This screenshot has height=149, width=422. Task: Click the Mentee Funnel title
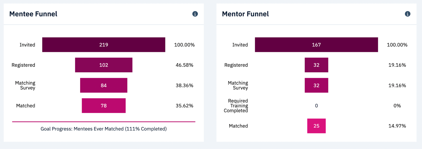coord(33,14)
